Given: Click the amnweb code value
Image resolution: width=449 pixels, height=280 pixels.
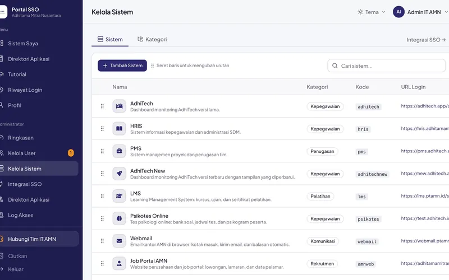Looking at the screenshot, I should tap(366, 264).
